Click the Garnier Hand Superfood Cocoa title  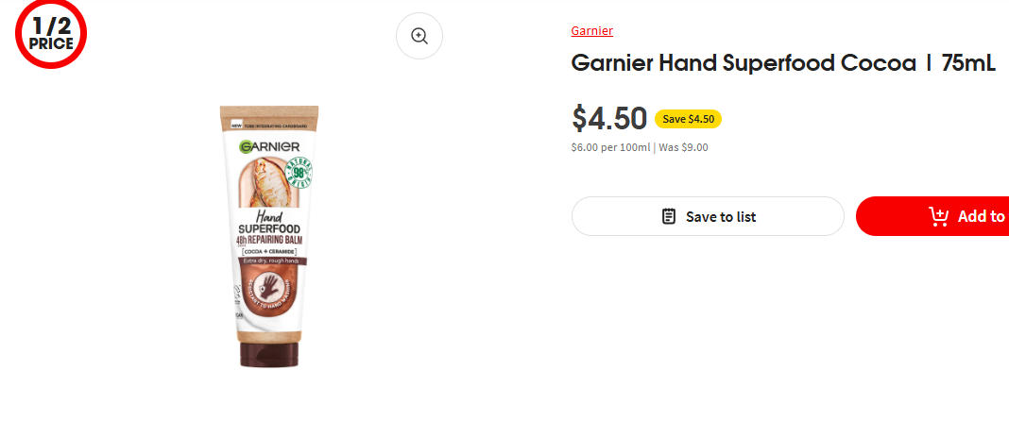click(783, 64)
